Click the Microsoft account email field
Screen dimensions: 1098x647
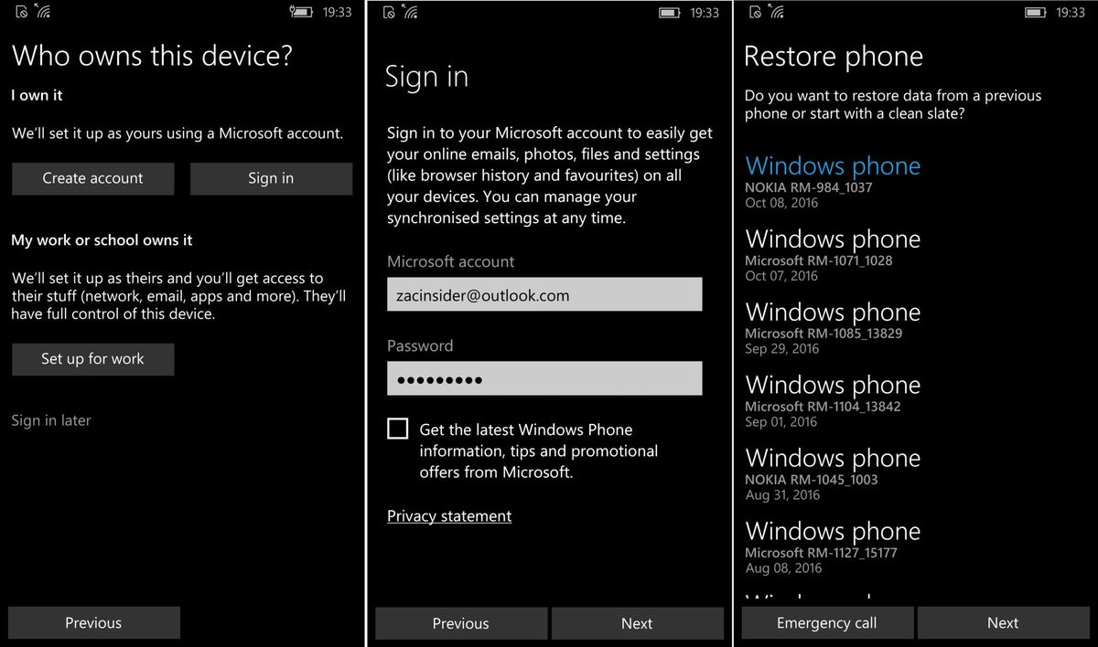[x=544, y=294]
